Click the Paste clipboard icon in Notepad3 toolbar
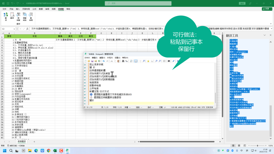Viewport: 274px width, 154px height. point(118,61)
